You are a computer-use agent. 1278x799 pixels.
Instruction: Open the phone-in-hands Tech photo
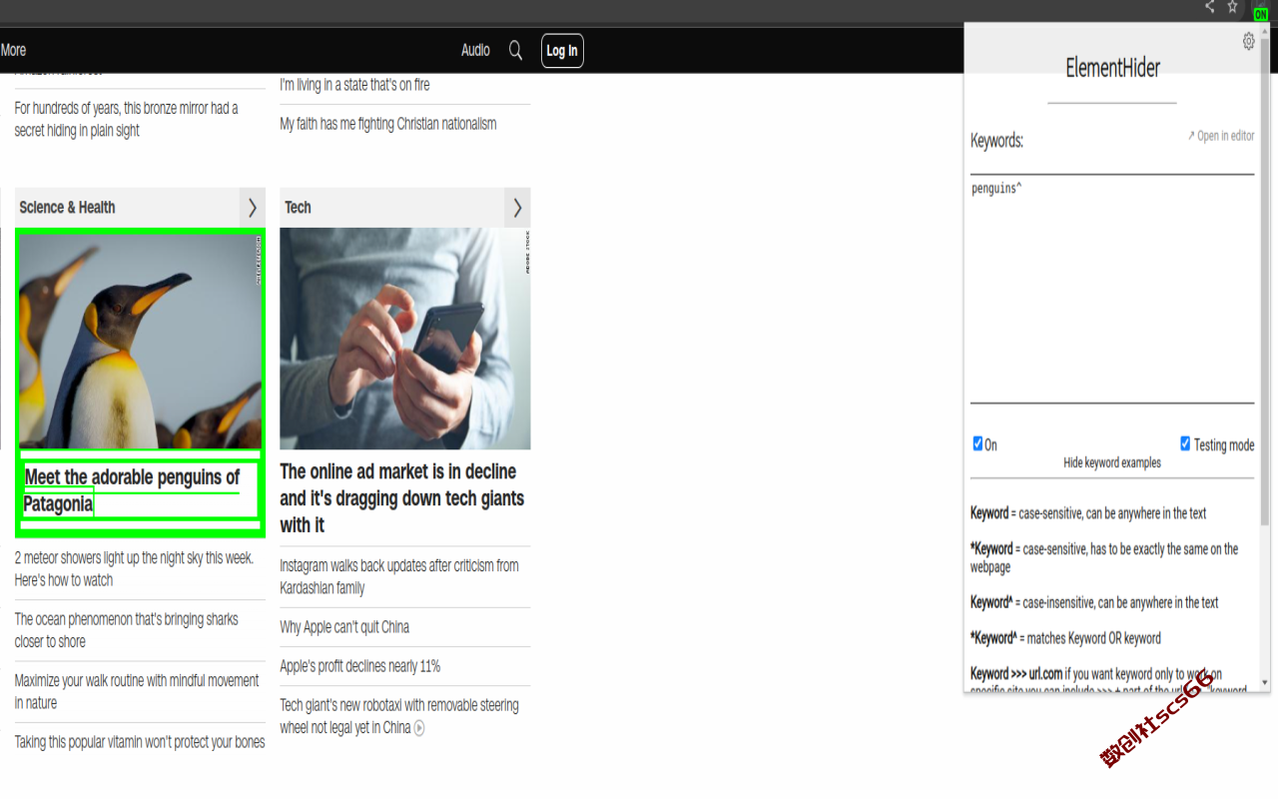(404, 339)
